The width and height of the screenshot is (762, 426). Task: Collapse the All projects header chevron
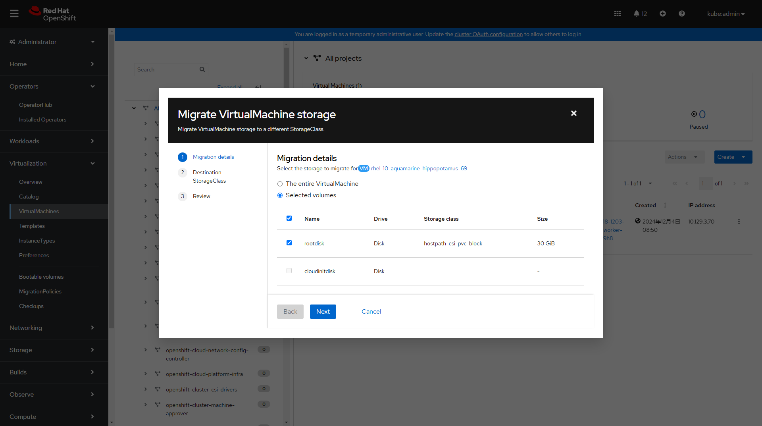coord(306,58)
